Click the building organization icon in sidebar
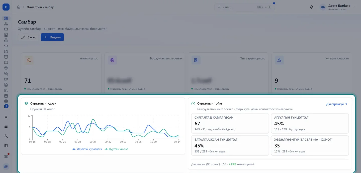The width and height of the screenshot is (361, 173). [x=6, y=40]
